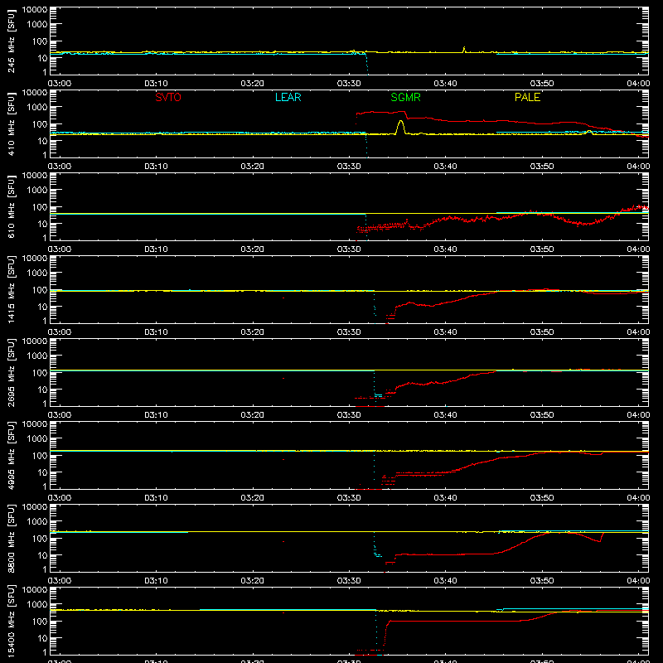Click the 03:00 tick label below the 1415 MHz plot

60,332
